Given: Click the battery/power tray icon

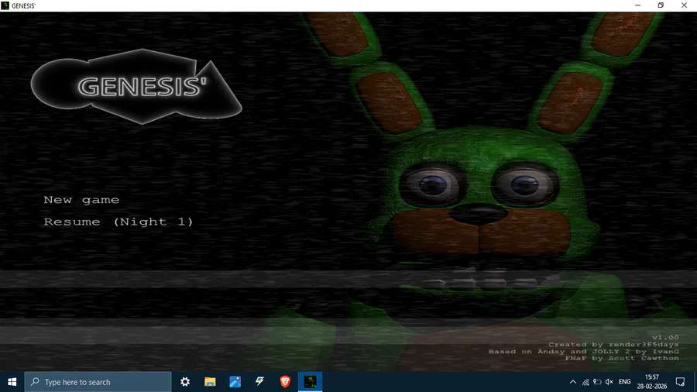Looking at the screenshot, I should coord(597,382).
